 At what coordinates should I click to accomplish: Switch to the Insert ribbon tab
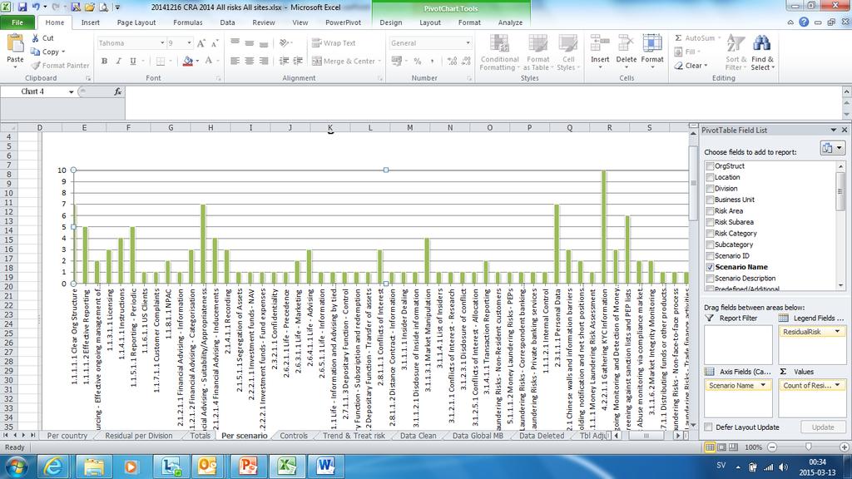(x=90, y=22)
